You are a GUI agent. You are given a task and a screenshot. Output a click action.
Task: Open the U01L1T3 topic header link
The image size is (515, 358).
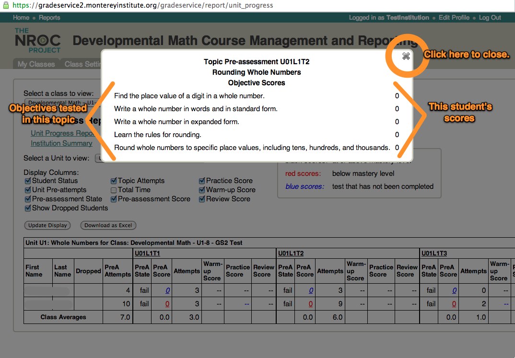pyautogui.click(x=434, y=254)
